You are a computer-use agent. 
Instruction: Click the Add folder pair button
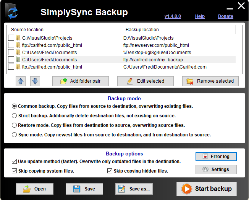[x=81, y=81]
